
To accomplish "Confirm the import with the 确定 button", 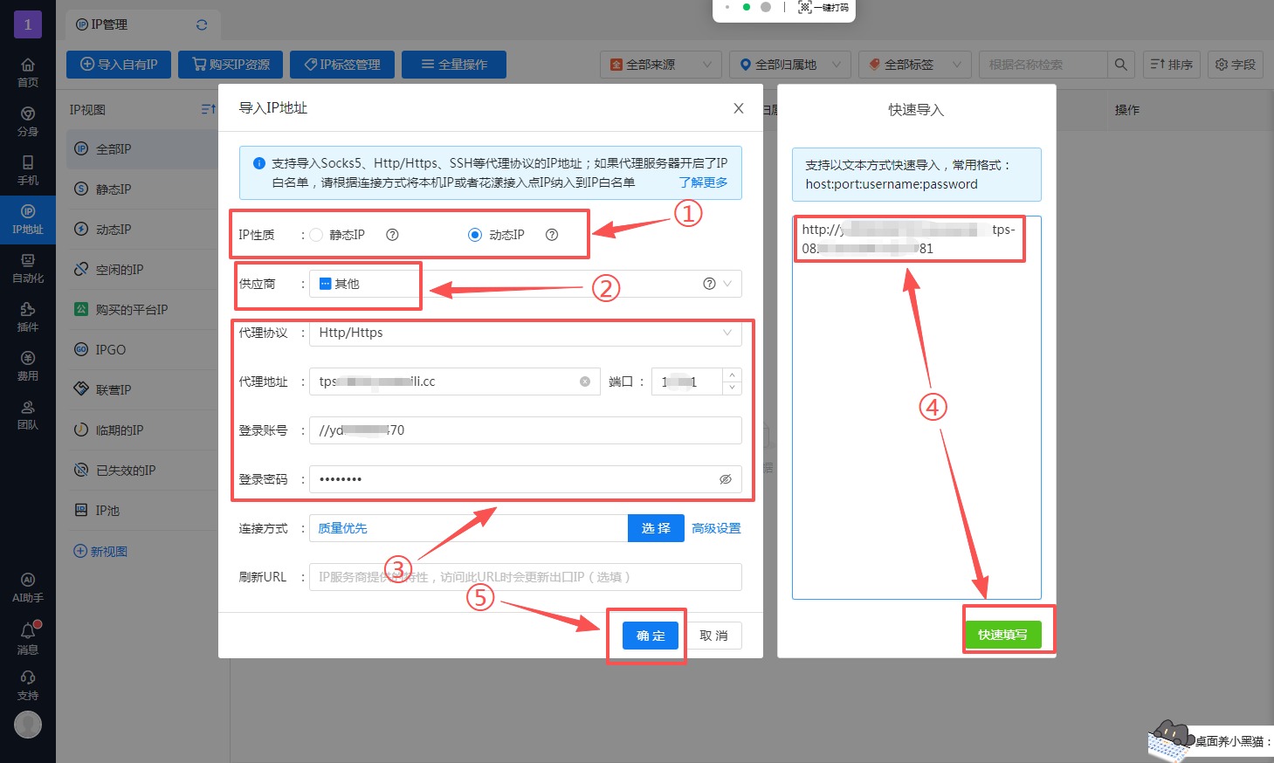I will click(649, 636).
